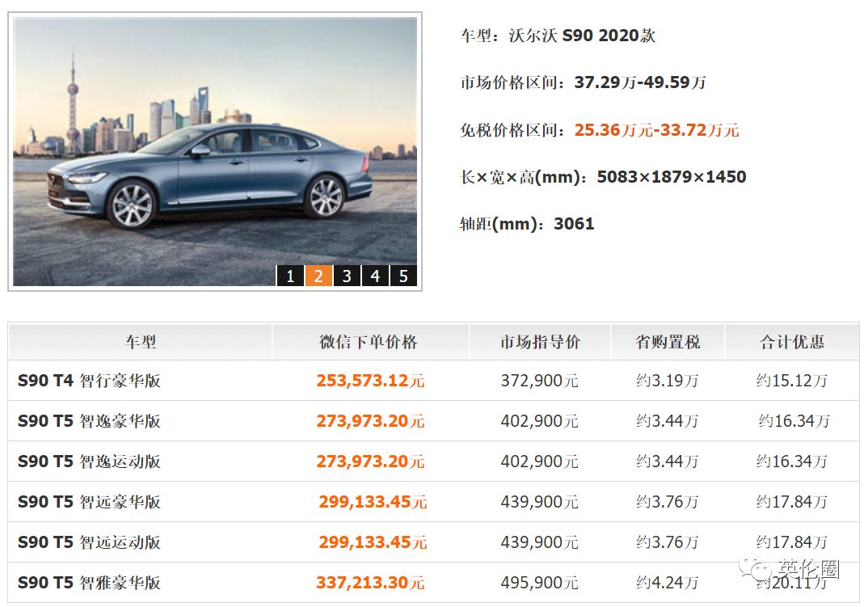Select the S90 T5 智雅豪华版 model

pos(89,583)
